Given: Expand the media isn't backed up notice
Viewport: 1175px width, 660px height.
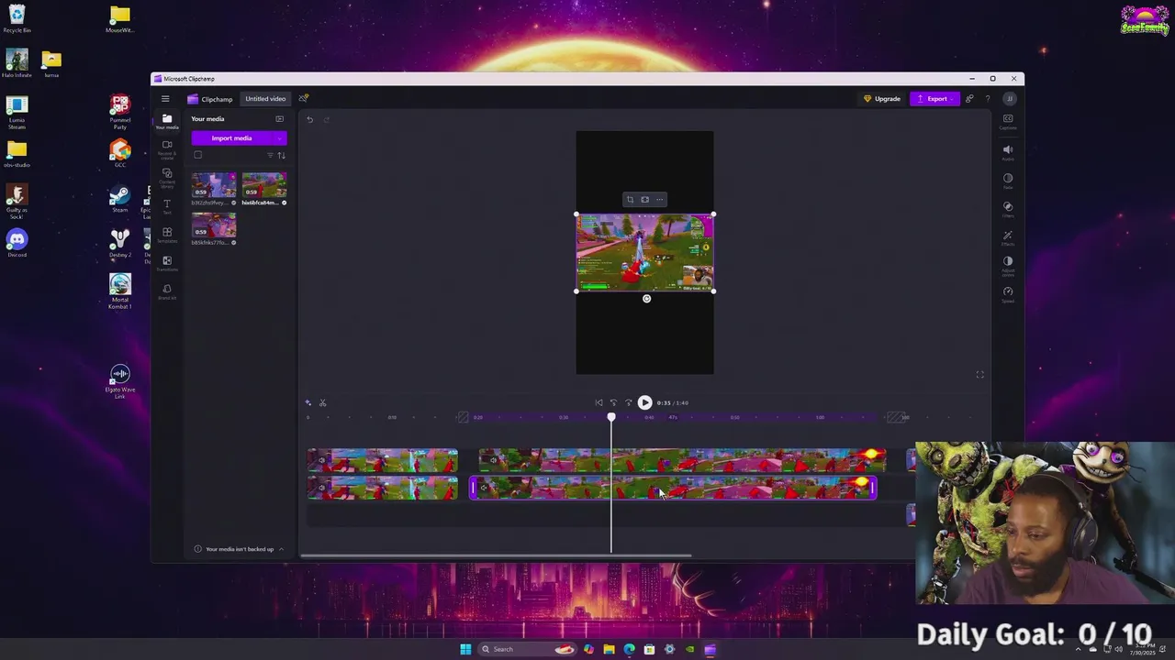Looking at the screenshot, I should click(x=281, y=549).
